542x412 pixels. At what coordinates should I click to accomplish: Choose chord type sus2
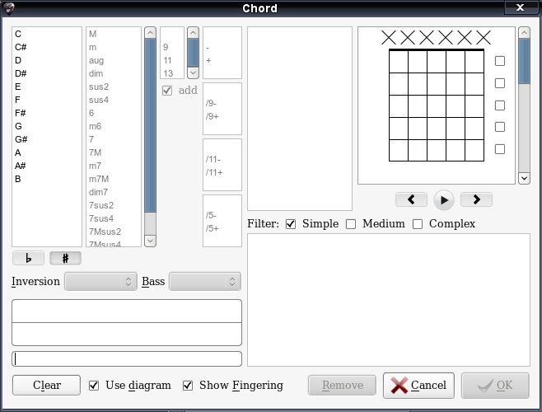[x=114, y=87]
